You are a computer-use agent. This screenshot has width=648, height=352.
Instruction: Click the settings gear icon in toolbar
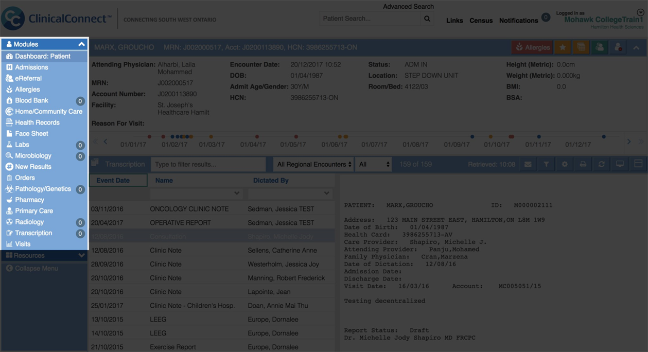(x=565, y=164)
